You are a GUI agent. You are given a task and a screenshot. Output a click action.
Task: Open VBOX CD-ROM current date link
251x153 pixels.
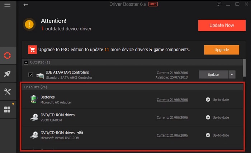(172, 117)
